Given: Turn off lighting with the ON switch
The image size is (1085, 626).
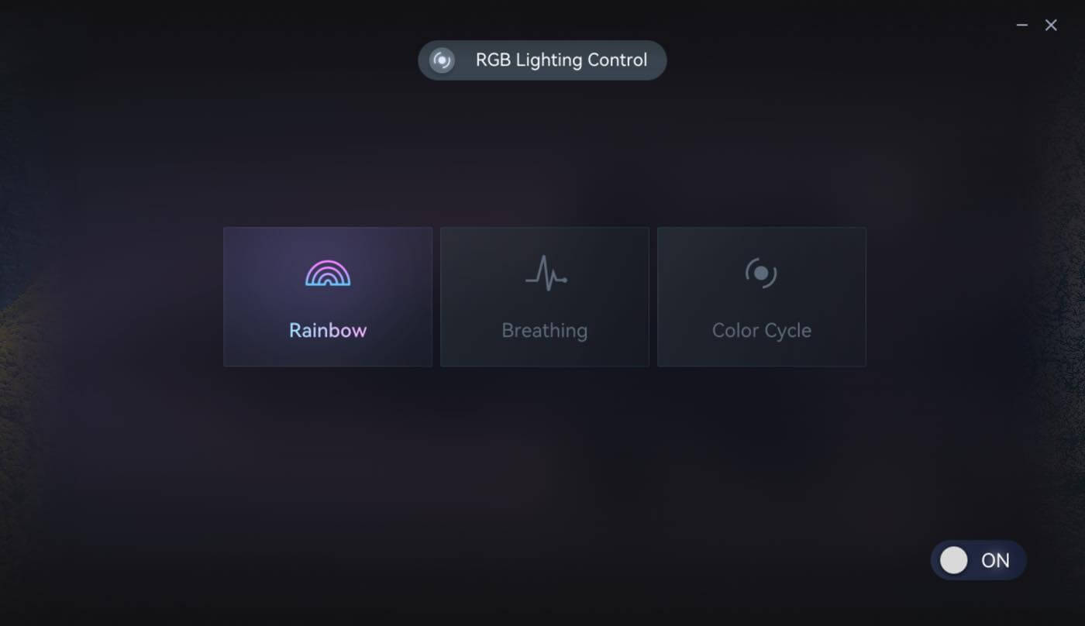Looking at the screenshot, I should click(x=978, y=560).
